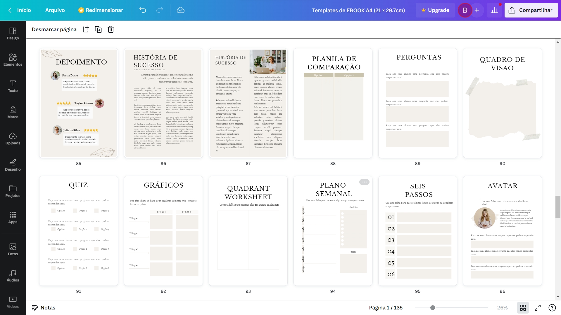Select page 95 Seis Passos thumbnail
The image size is (561, 315).
click(x=418, y=231)
